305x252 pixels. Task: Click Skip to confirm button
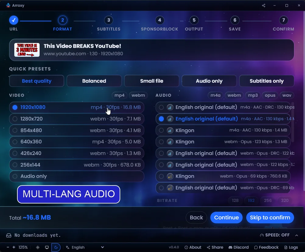(x=270, y=218)
